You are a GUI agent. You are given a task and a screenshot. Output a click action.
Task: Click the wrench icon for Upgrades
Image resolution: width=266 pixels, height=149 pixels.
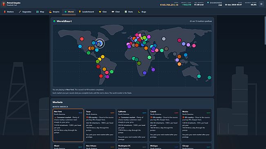pyautogui.click(x=20, y=12)
